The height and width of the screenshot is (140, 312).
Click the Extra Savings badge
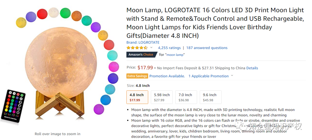pyautogui.click(x=137, y=76)
